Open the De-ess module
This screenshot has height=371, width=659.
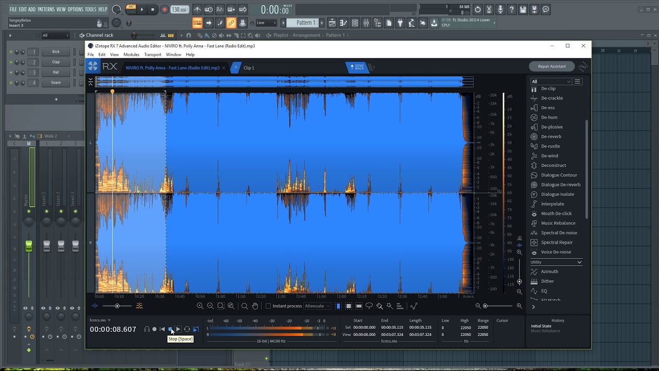click(x=548, y=108)
